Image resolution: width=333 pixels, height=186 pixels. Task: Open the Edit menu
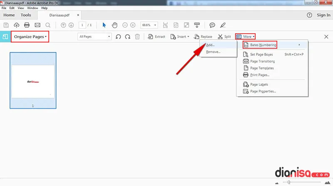(12, 8)
